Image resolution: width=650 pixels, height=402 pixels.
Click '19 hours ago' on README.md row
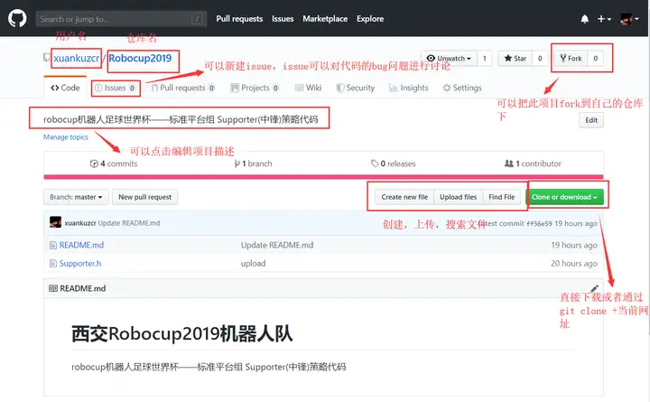point(574,245)
